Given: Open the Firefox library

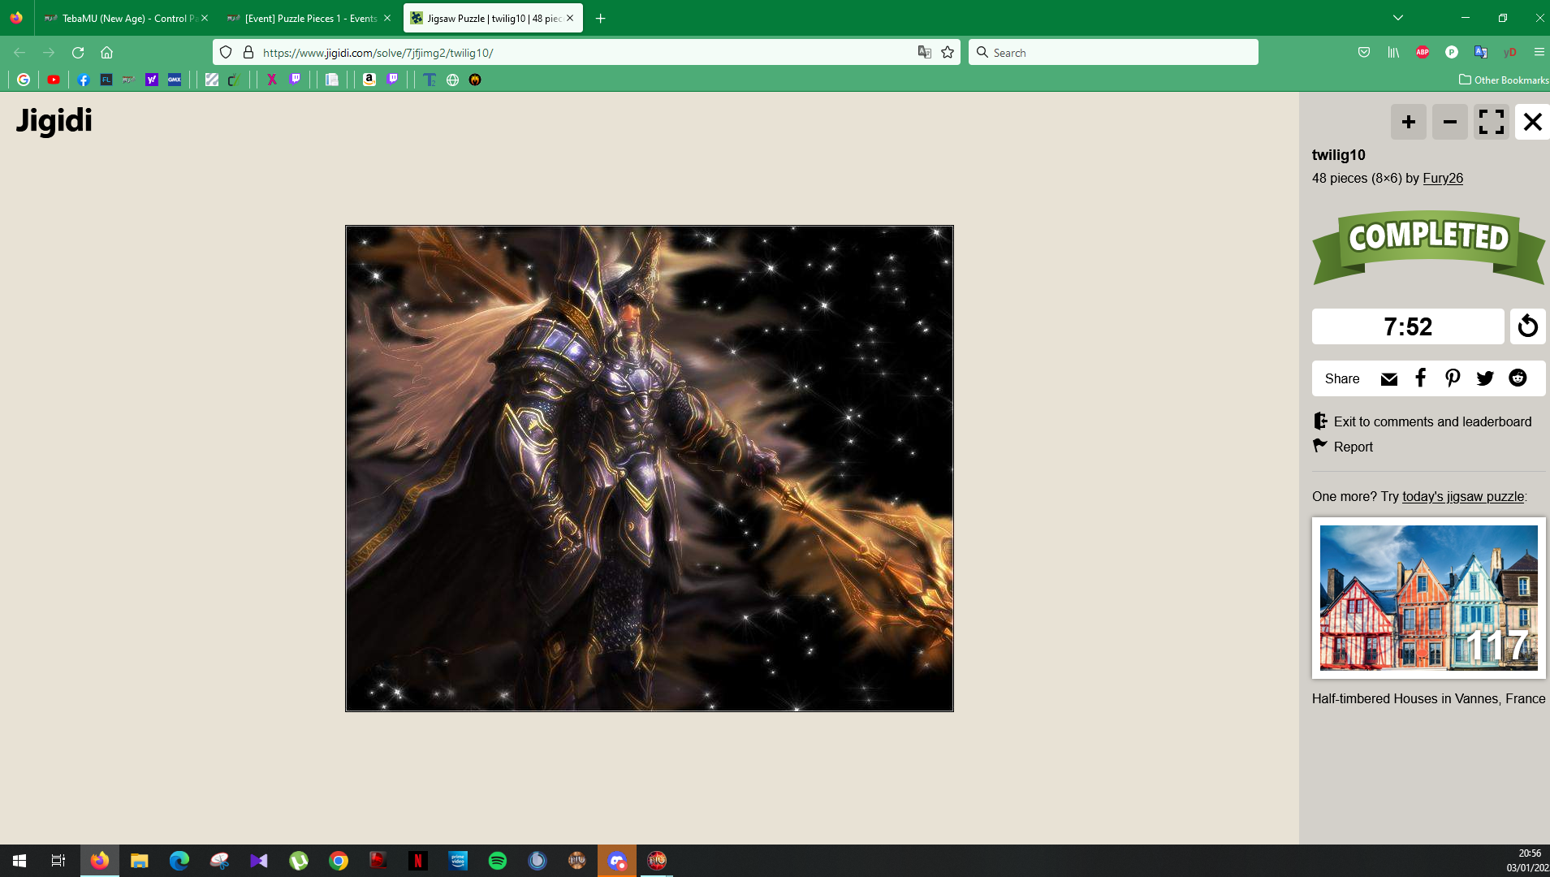Looking at the screenshot, I should pos(1393,52).
